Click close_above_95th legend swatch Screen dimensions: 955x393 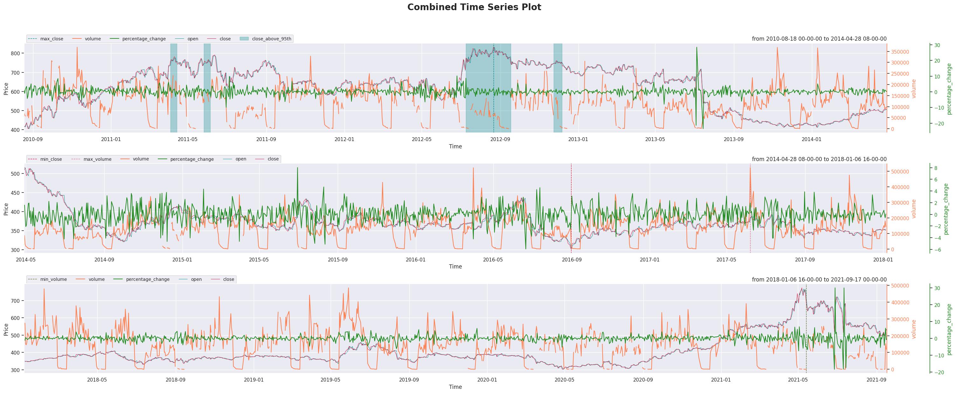tap(244, 39)
